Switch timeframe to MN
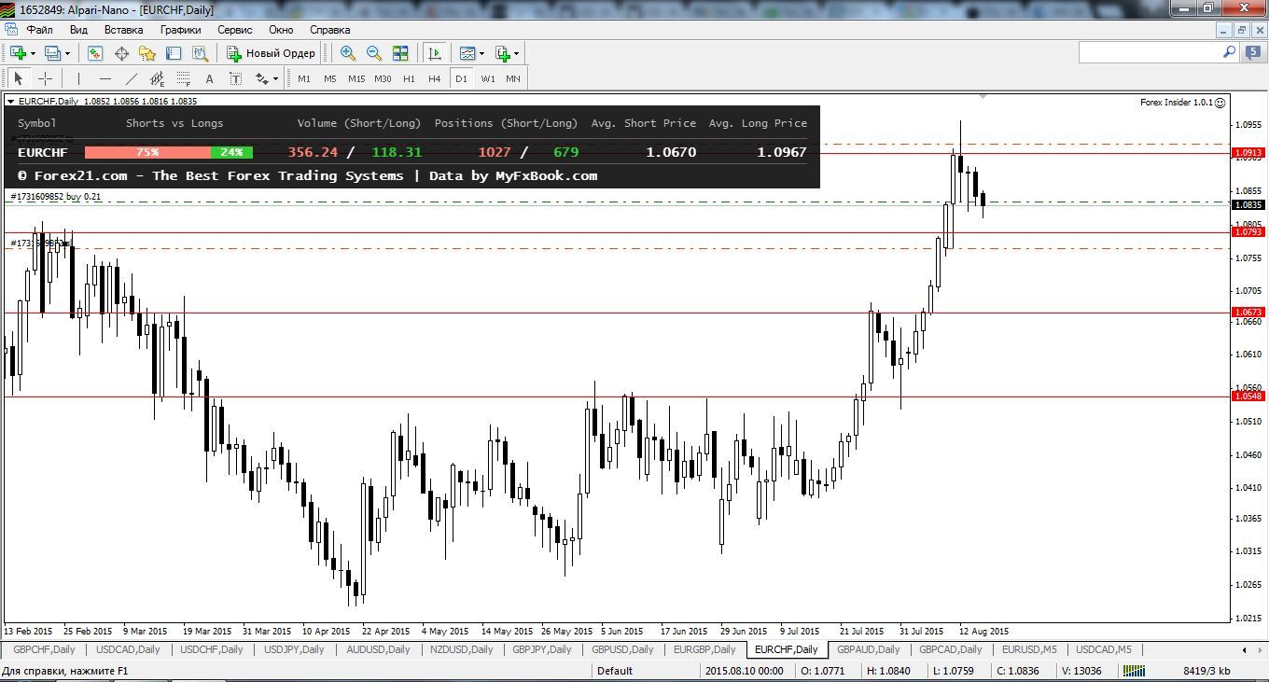 coord(513,78)
